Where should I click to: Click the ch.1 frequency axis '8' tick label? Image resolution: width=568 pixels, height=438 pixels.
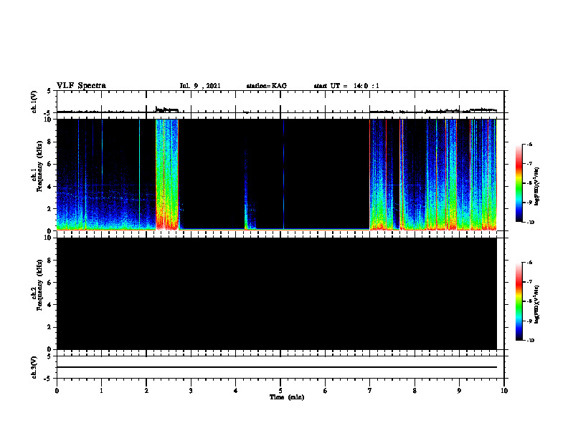coord(49,142)
